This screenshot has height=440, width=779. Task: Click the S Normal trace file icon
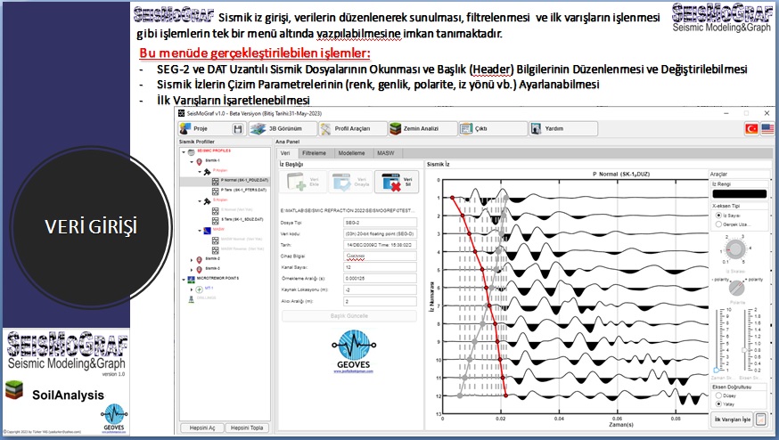(x=215, y=210)
